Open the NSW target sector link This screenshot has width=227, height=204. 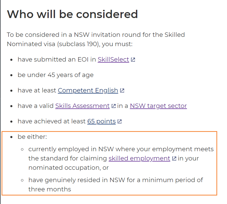tap(158, 106)
